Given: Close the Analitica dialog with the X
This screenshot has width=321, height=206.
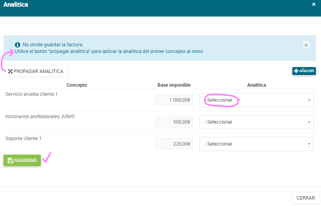Looking at the screenshot, I should click(x=314, y=4).
